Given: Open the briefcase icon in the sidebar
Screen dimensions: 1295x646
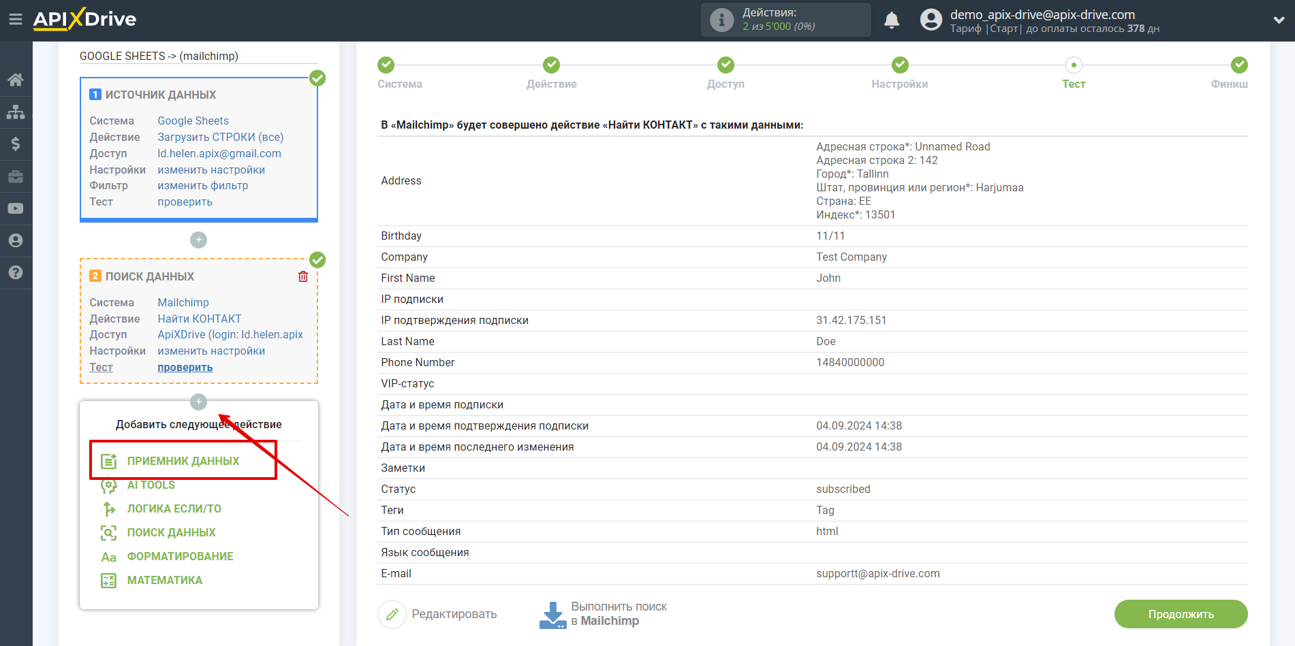Looking at the screenshot, I should point(16,176).
